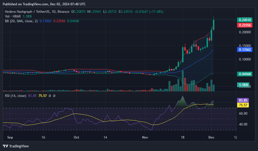Viewport: 258px width, 151px height.
Task: Click the tallest volume bar near Nov 18
Action: coord(183,81)
